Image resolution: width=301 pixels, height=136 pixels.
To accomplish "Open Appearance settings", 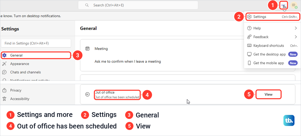I will click(x=36, y=64).
